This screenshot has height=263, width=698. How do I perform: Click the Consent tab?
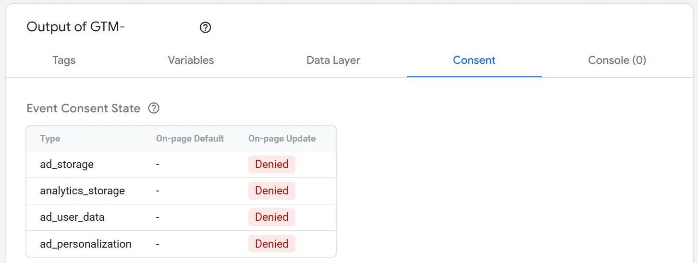[x=474, y=60]
